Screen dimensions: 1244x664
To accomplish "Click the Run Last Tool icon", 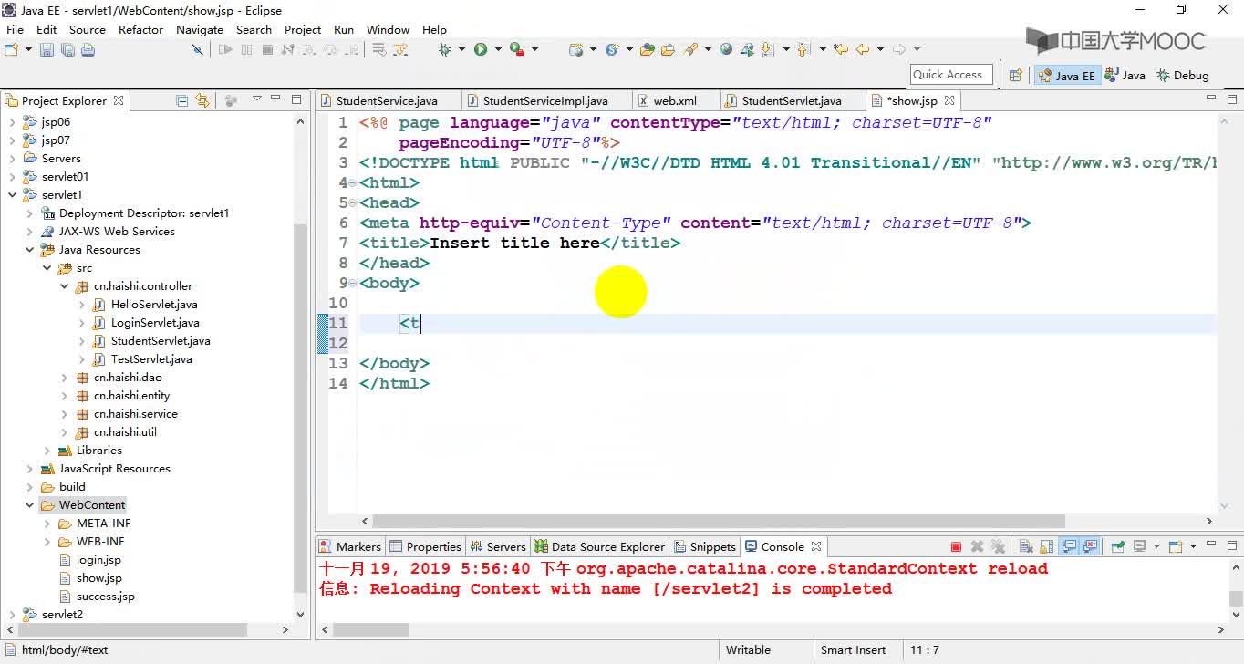I will (517, 49).
